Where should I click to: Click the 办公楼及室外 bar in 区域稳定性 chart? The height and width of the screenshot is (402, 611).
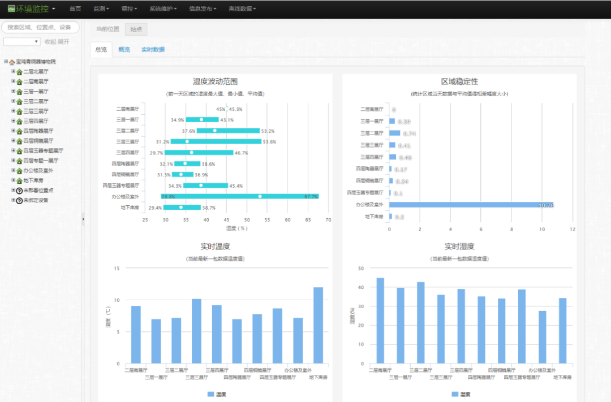[x=470, y=205]
